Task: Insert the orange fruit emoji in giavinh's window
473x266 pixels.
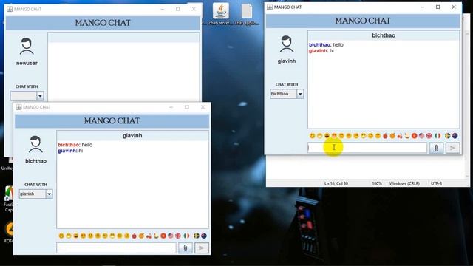Action: (x=392, y=136)
